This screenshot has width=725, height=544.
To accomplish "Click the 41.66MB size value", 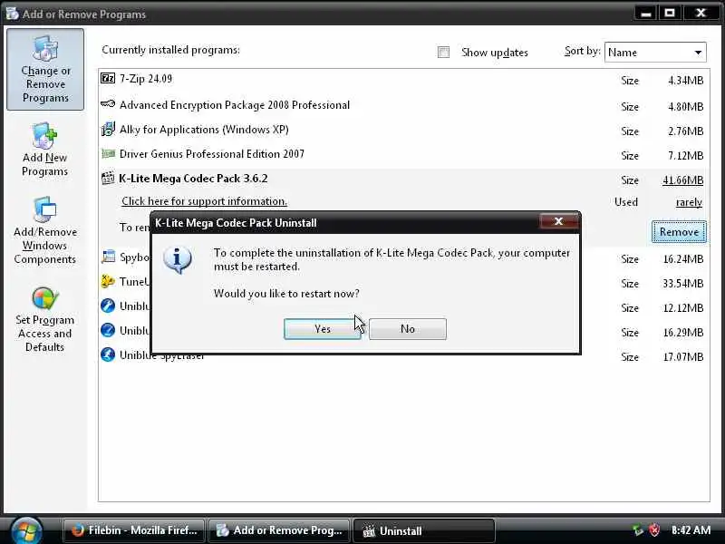I will click(x=683, y=180).
